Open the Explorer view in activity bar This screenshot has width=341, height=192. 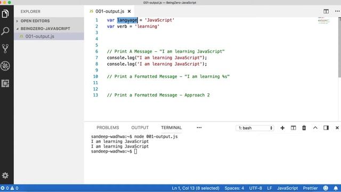[x=5, y=14]
